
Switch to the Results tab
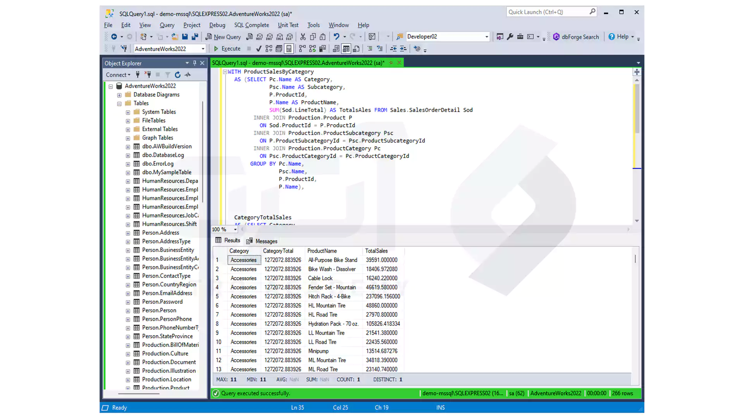228,240
